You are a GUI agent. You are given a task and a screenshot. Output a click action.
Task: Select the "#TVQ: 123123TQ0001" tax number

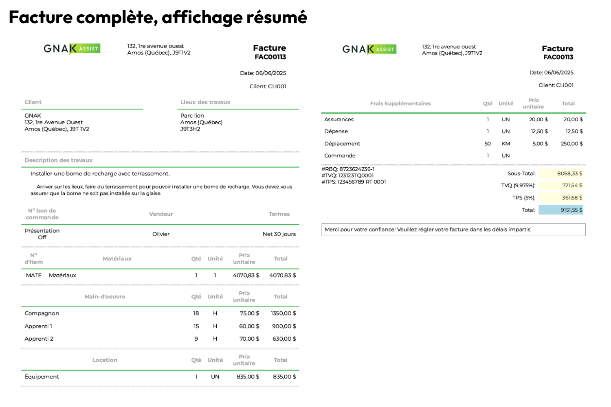click(x=347, y=176)
